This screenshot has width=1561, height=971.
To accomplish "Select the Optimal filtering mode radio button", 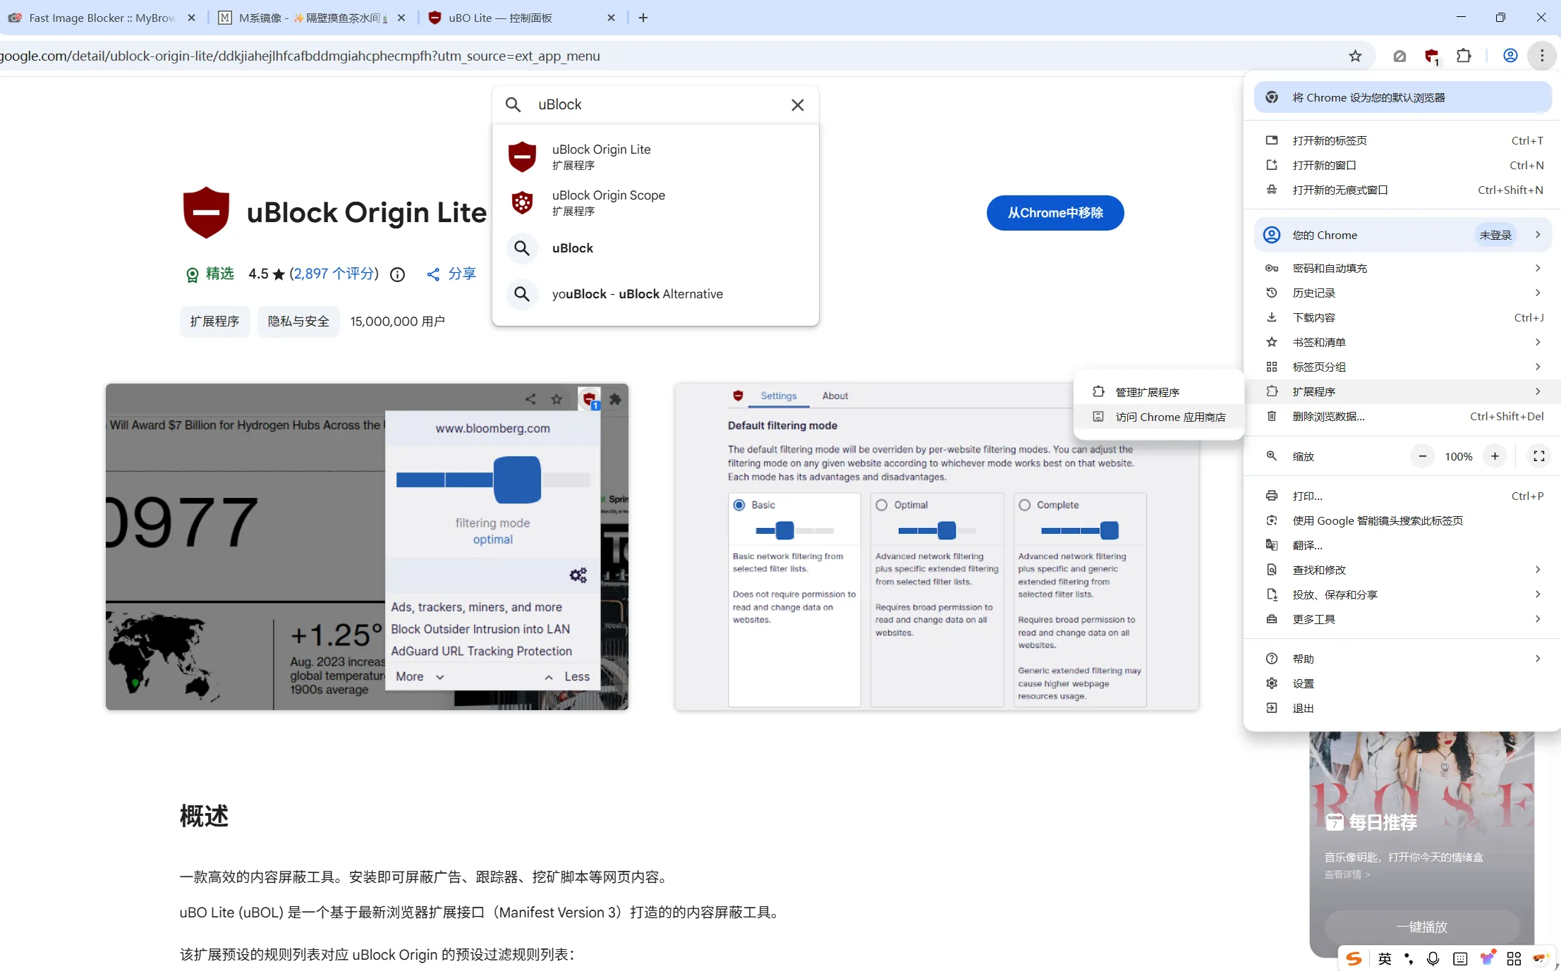I will coord(882,505).
